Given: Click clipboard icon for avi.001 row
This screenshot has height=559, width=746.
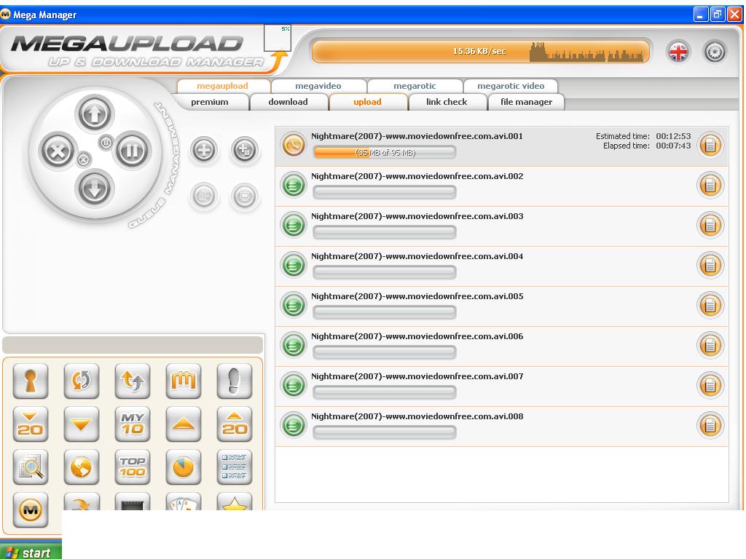Looking at the screenshot, I should pyautogui.click(x=710, y=145).
